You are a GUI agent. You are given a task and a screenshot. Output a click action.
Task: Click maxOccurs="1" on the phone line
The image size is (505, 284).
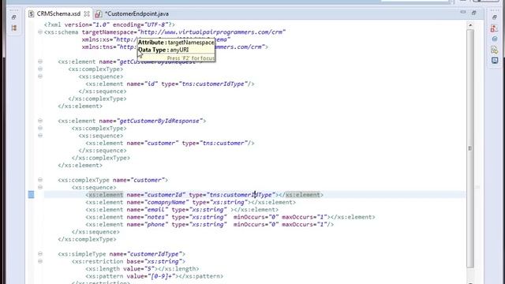click(305, 224)
